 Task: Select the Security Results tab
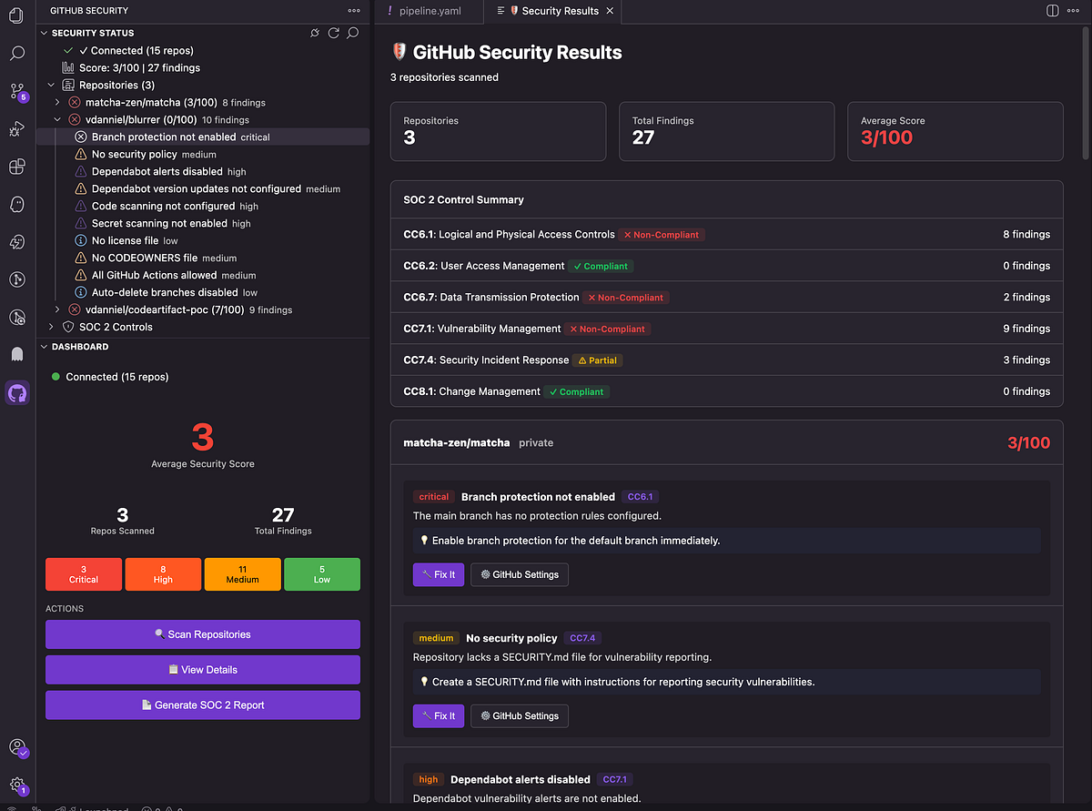(x=555, y=11)
